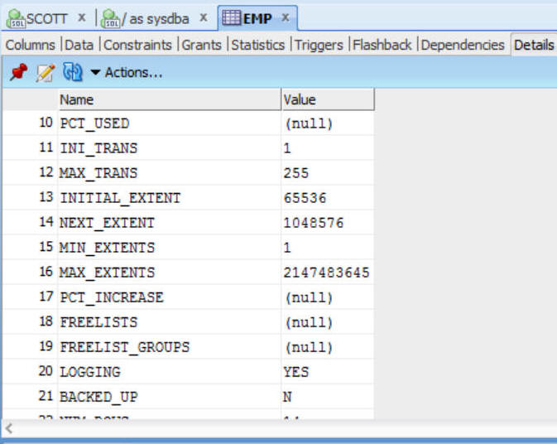The image size is (557, 444).
Task: Click the SCOTT connection SQL worksheet icon
Action: pyautogui.click(x=15, y=17)
